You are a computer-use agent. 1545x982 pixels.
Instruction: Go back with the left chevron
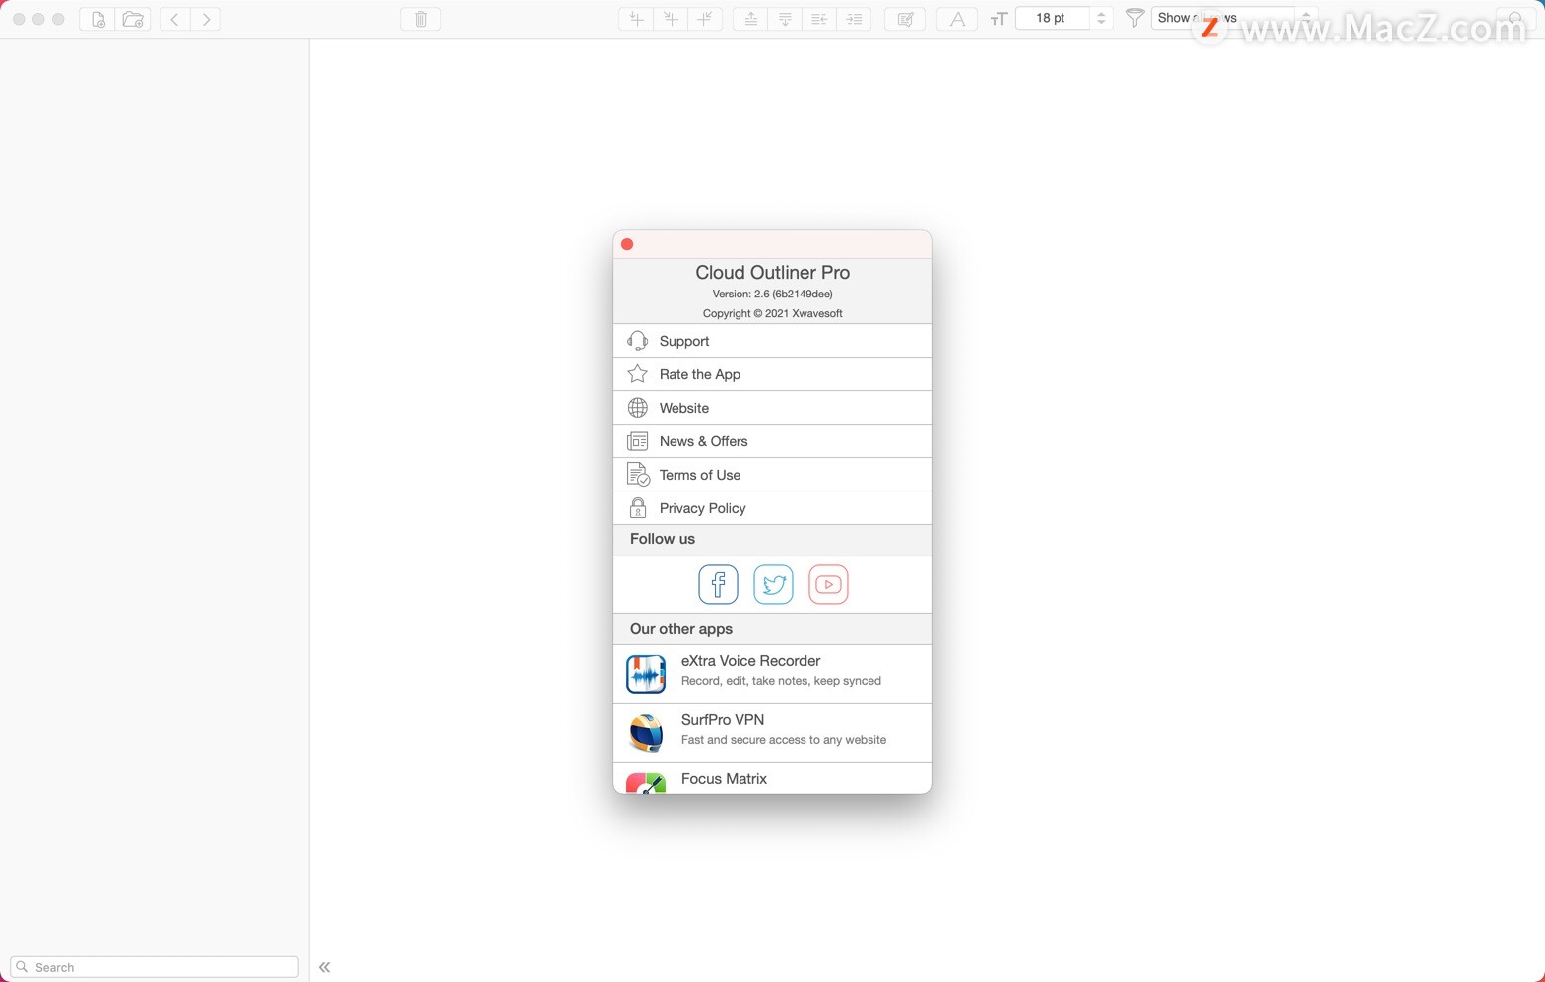pyautogui.click(x=174, y=19)
